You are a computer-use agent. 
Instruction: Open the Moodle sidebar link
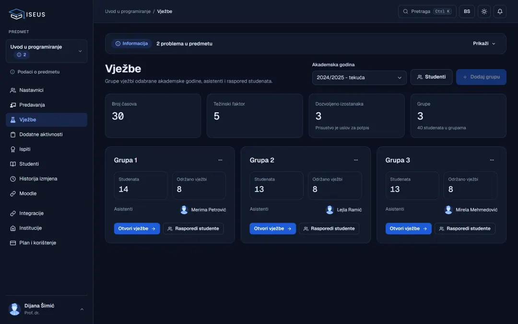[x=47, y=193]
